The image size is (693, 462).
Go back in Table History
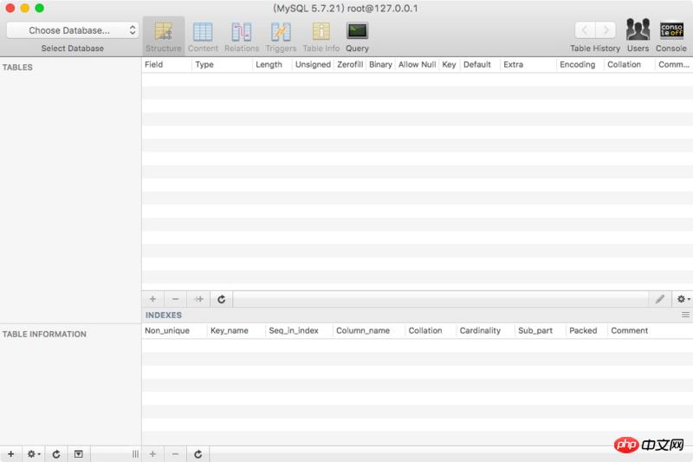(x=585, y=30)
